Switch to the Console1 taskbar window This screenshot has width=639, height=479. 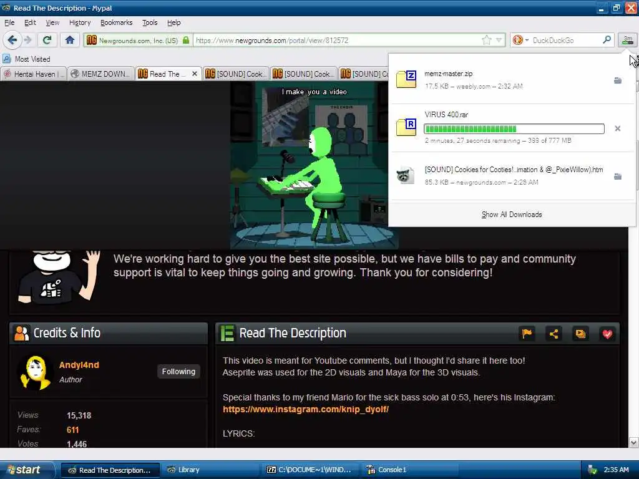point(409,470)
